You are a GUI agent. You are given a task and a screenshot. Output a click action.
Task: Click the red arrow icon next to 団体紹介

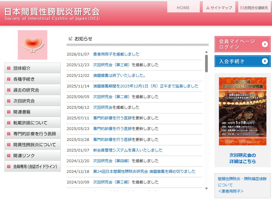click(x=9, y=68)
